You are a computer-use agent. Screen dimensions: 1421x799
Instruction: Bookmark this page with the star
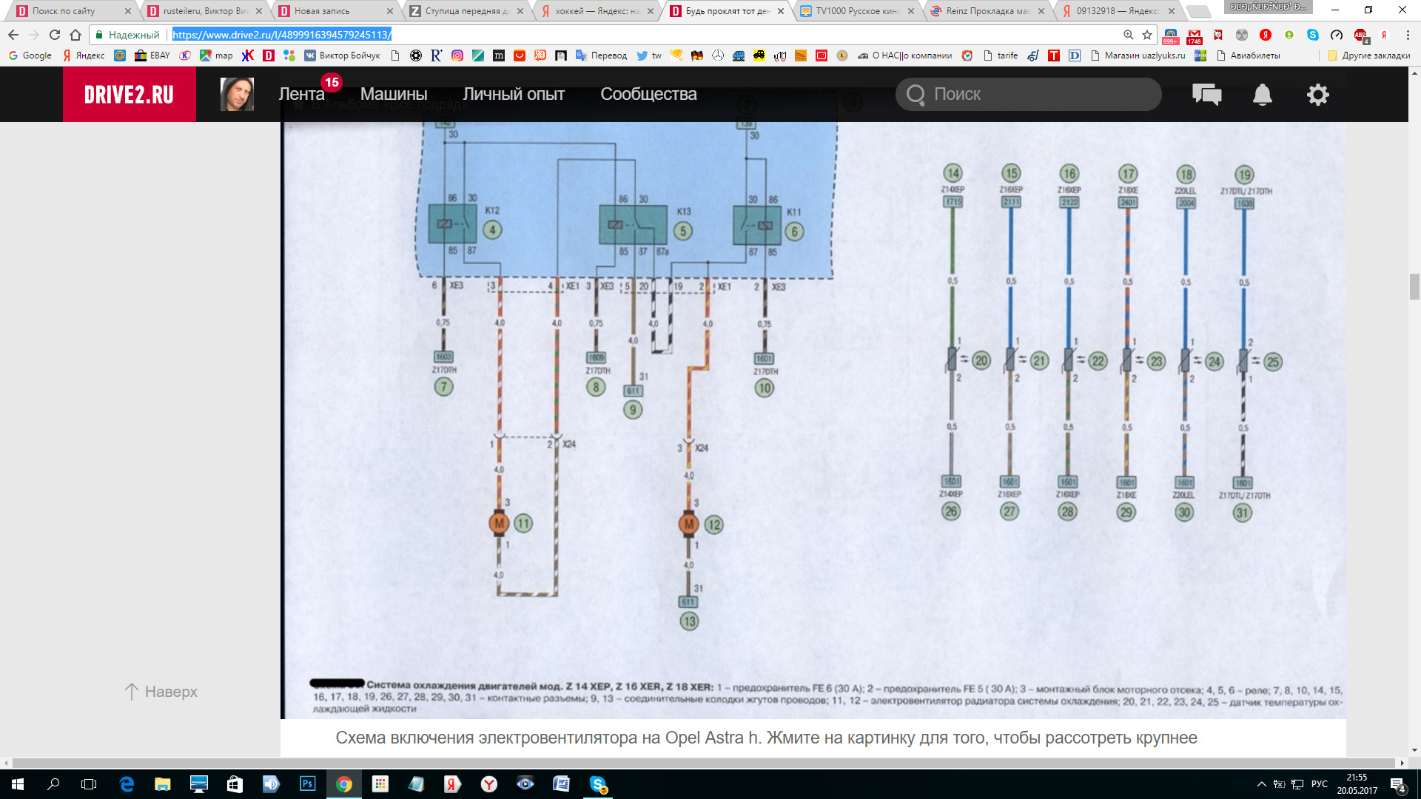(x=1147, y=35)
